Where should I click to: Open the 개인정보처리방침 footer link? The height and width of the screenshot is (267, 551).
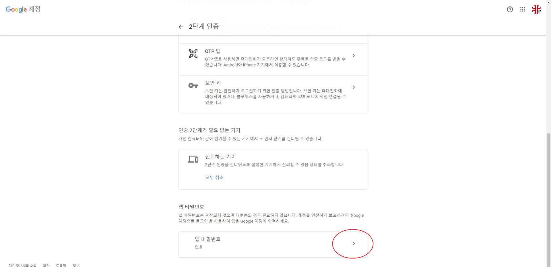coord(22,265)
